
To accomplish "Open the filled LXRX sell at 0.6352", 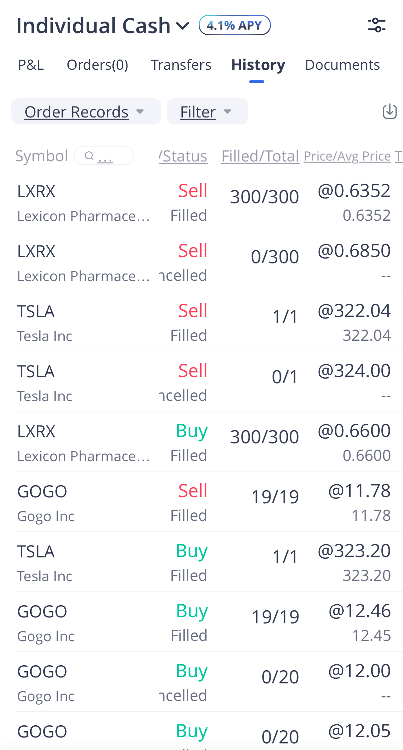I will point(203,202).
